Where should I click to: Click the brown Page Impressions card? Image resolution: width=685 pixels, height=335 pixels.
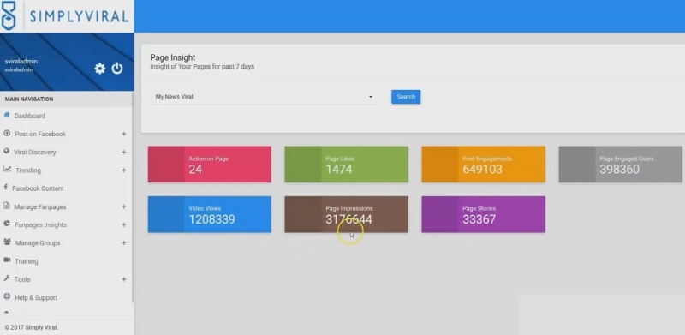tap(347, 214)
